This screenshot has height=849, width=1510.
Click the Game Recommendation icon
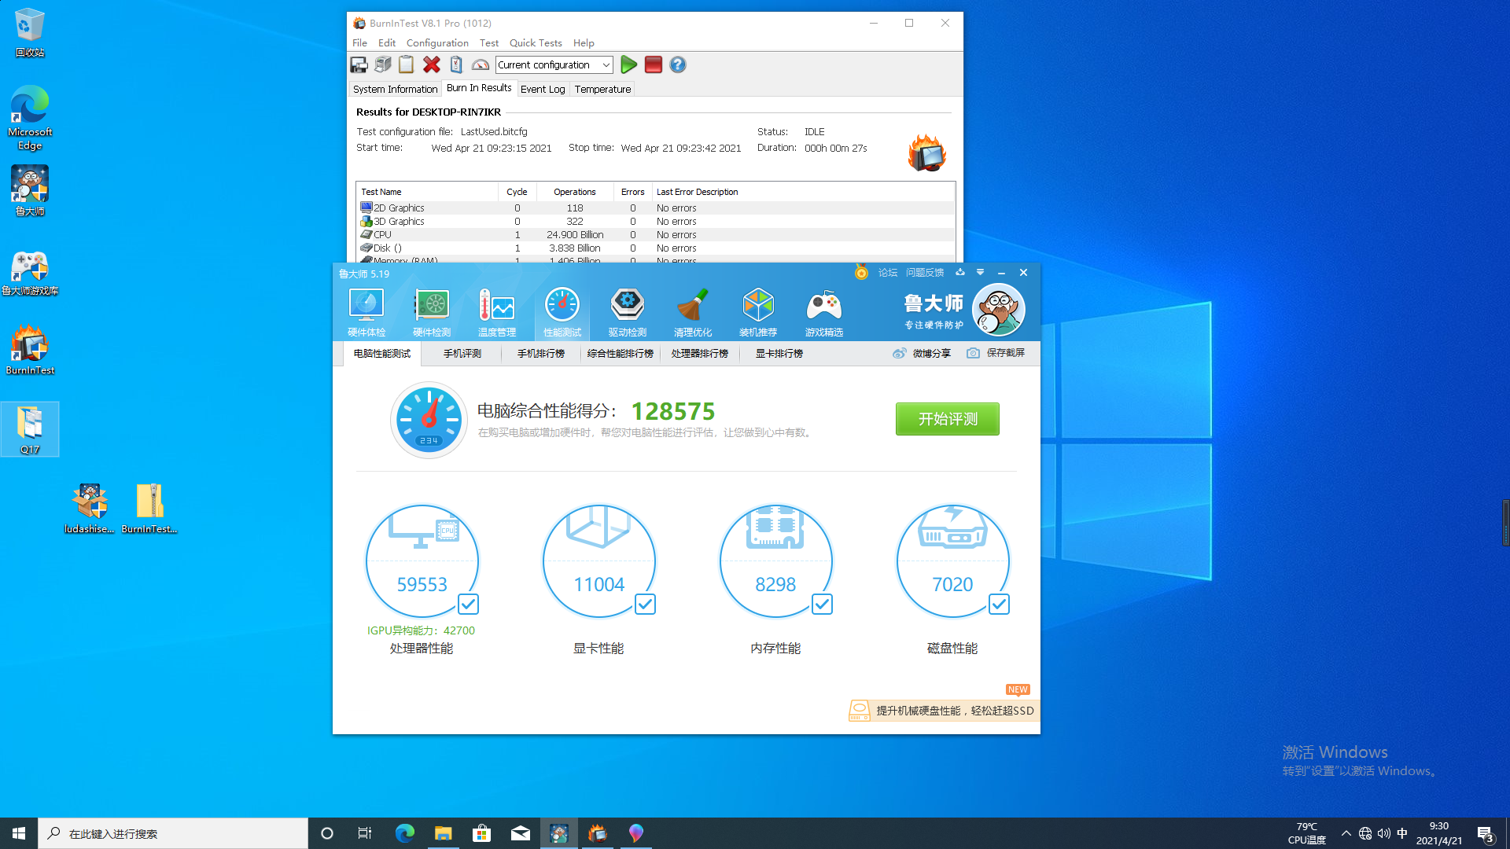tap(823, 311)
